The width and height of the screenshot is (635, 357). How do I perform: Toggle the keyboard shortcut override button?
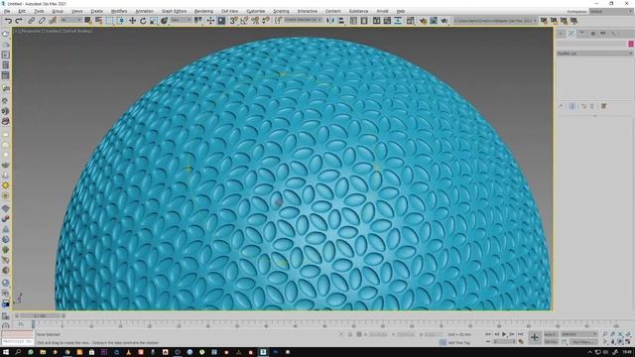221,20
